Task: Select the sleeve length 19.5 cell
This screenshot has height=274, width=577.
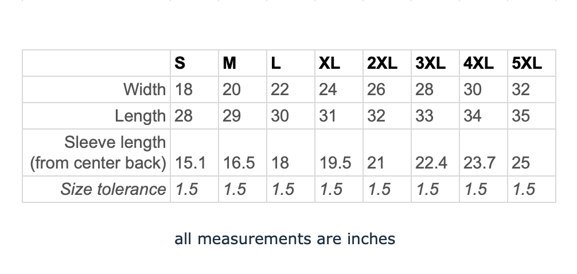Action: [336, 163]
